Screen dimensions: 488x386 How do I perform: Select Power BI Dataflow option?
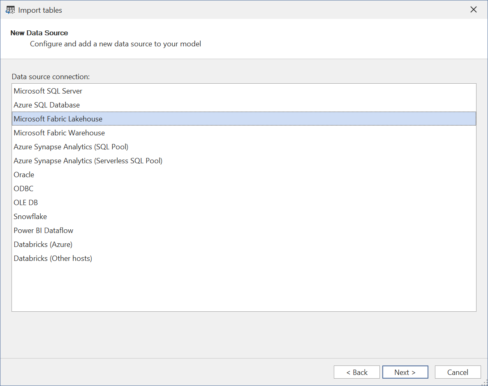coord(244,231)
